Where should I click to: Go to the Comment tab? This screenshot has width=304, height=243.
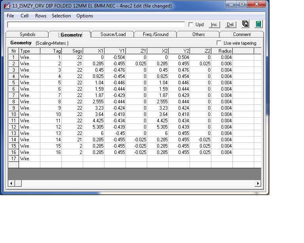tap(242, 34)
